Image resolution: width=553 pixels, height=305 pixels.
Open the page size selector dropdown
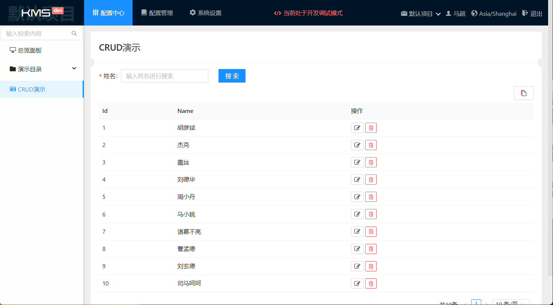511,302
